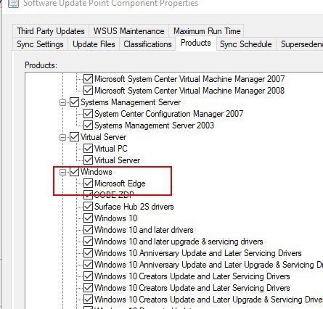This screenshot has height=309, width=323.
Task: Uncheck Microsoft System Center Virtual Machine Manager 2007
Action: click(x=88, y=79)
